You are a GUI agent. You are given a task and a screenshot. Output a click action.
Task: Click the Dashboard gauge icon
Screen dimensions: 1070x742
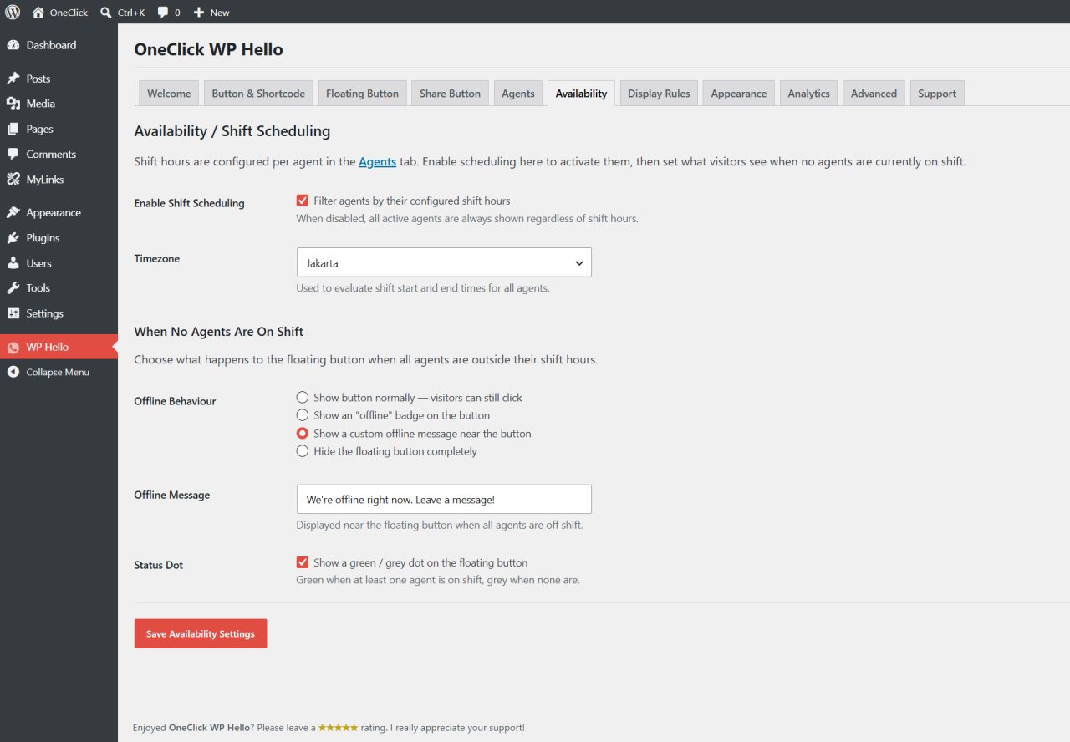click(13, 45)
